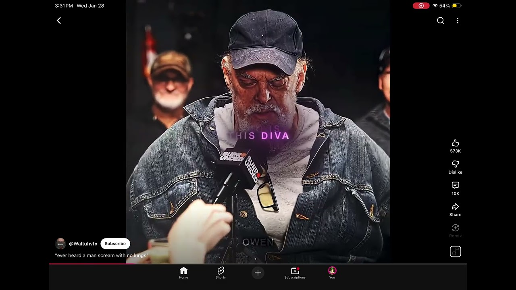Open the sound/music page icon
The height and width of the screenshot is (290, 516).
456,252
